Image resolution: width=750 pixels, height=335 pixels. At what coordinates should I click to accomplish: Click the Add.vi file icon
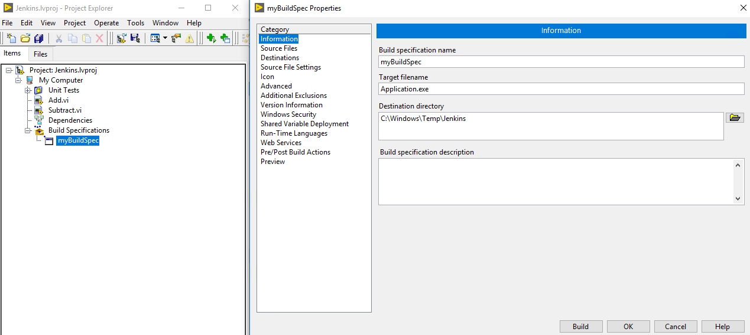[38, 100]
